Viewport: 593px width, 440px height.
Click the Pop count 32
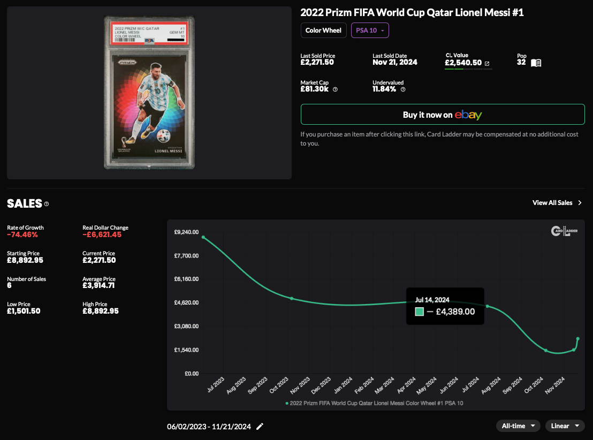[x=521, y=63]
